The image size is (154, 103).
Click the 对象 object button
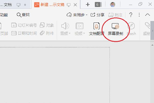(47, 25)
